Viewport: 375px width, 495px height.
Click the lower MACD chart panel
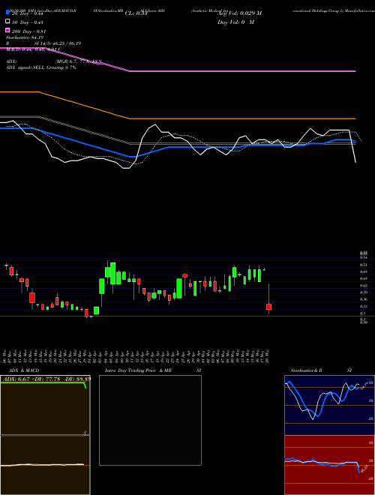coord(45,465)
